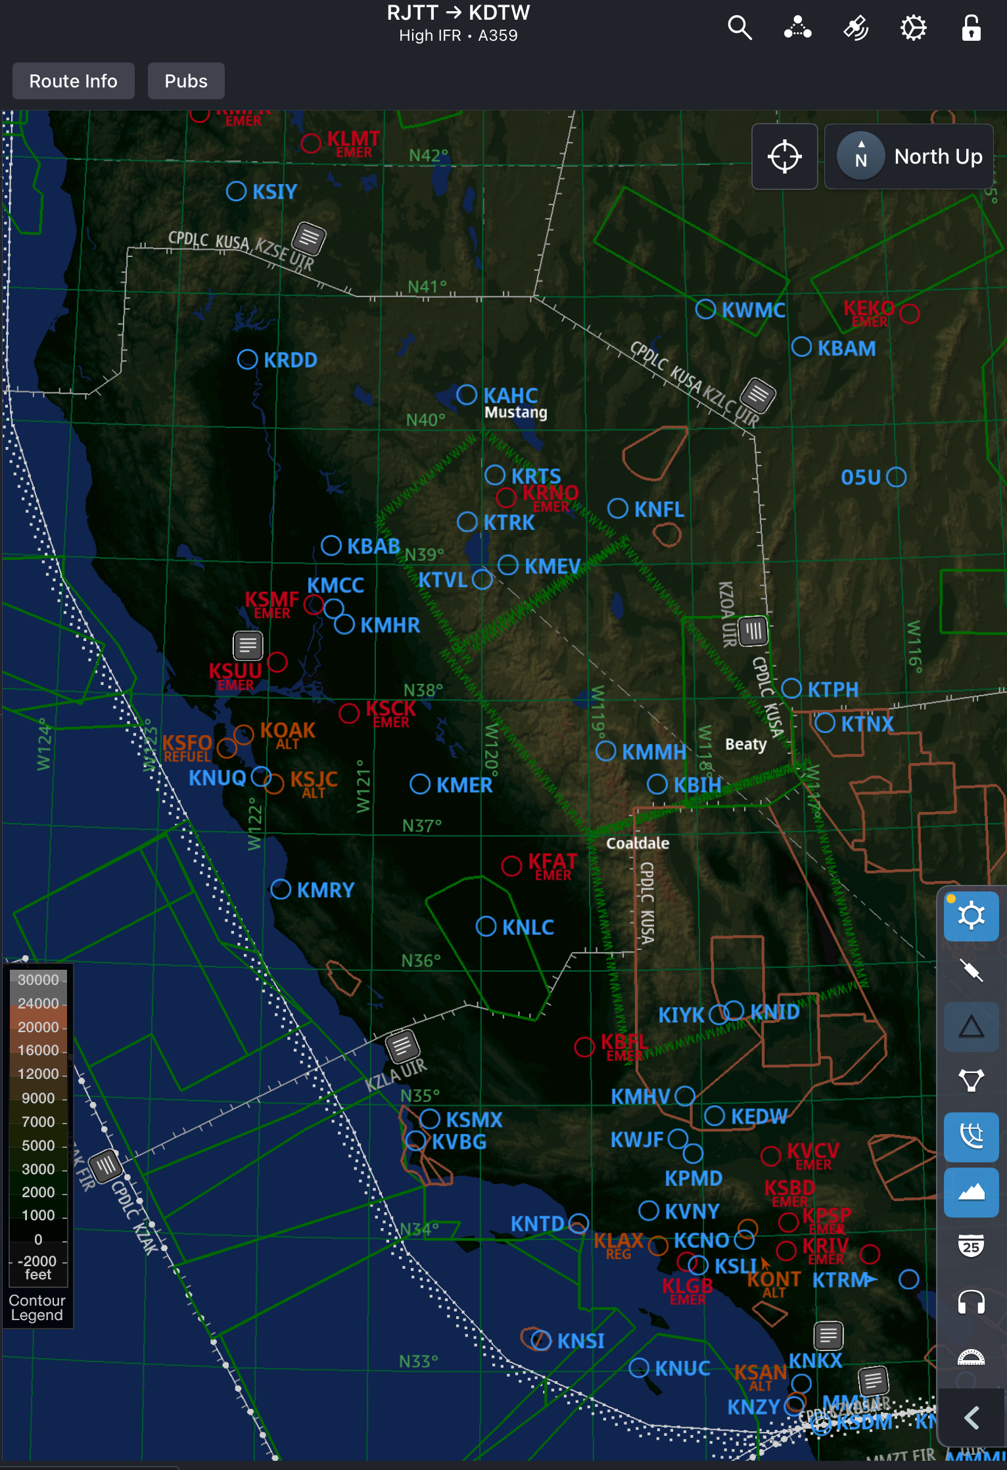Screen dimensions: 1007x1470
Task: Toggle the triangle waypoint layer
Action: tap(971, 1026)
